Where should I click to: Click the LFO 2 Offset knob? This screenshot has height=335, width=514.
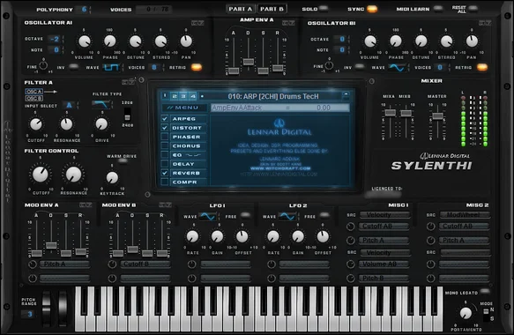(323, 236)
